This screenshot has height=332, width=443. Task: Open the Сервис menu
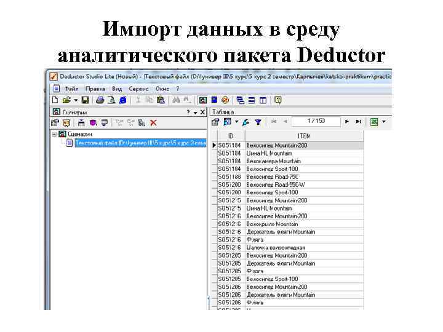(138, 89)
